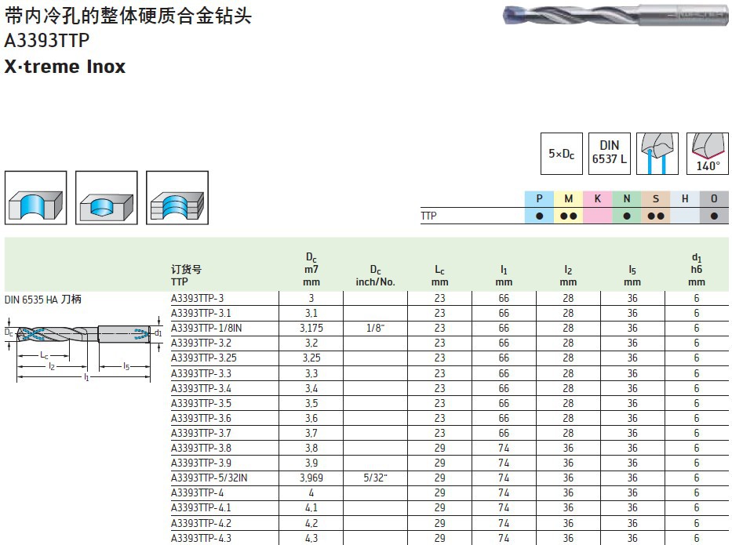
Task: Click the Lc mm column header
Action: pyautogui.click(x=440, y=276)
